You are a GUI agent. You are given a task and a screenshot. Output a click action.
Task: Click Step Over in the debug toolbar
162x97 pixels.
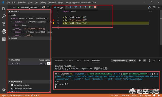click(x=75, y=7)
